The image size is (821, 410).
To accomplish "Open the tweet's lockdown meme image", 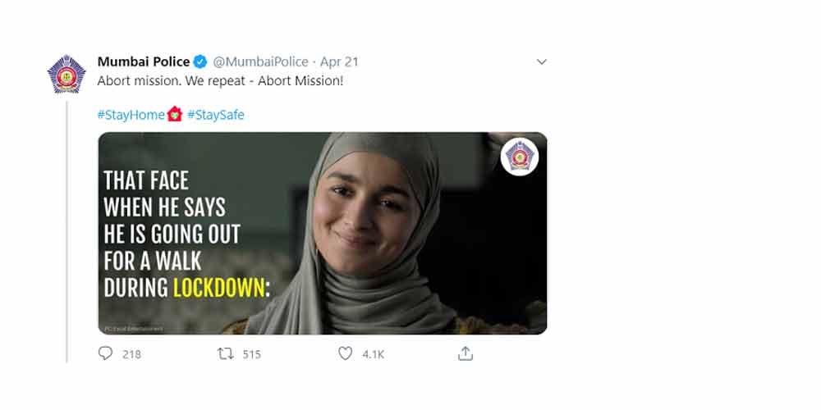I will [x=369, y=238].
